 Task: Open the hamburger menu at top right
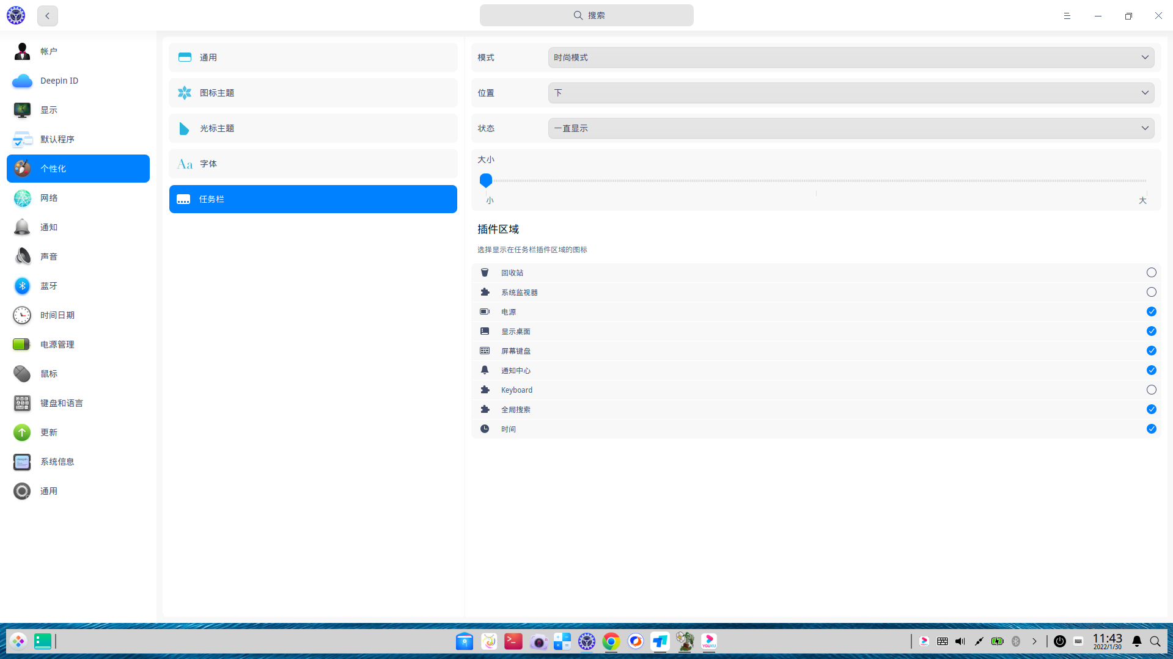pyautogui.click(x=1067, y=16)
